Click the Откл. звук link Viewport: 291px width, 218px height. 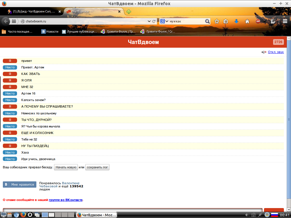coord(276,52)
